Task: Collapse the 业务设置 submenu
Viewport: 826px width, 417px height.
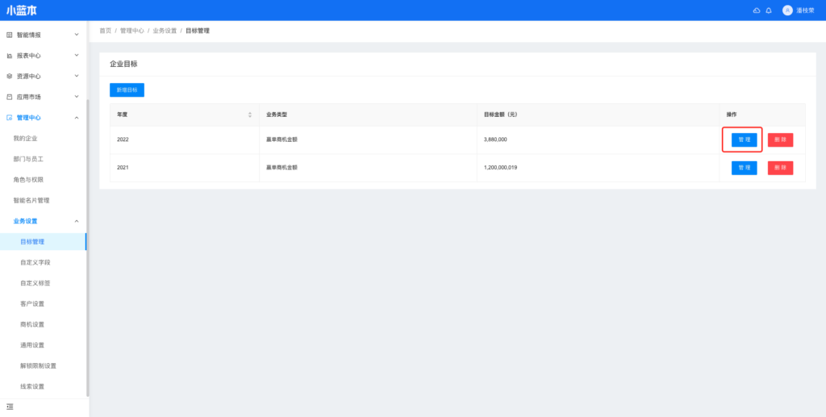Action: tap(77, 221)
